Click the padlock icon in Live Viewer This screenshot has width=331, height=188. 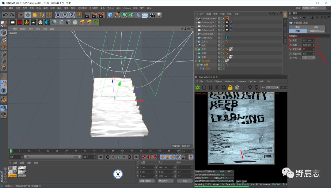pos(230,87)
